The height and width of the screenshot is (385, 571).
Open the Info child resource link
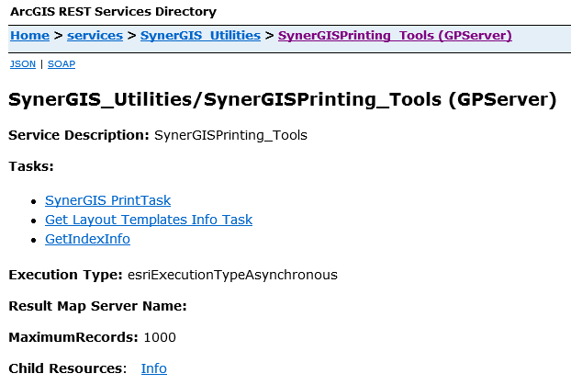click(x=153, y=368)
